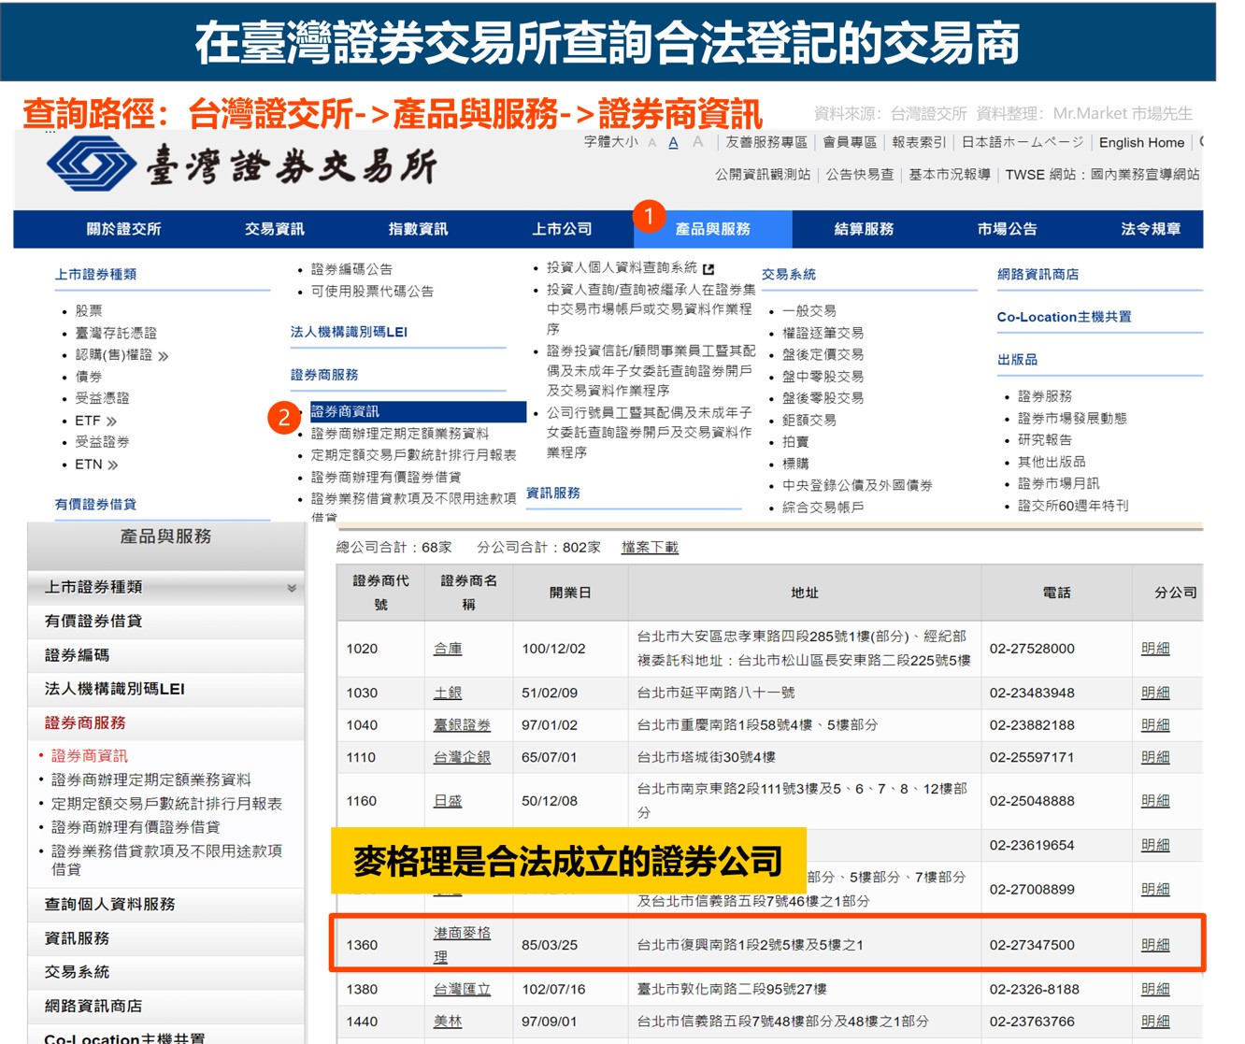Open the 上市公司 menu

pyautogui.click(x=562, y=229)
